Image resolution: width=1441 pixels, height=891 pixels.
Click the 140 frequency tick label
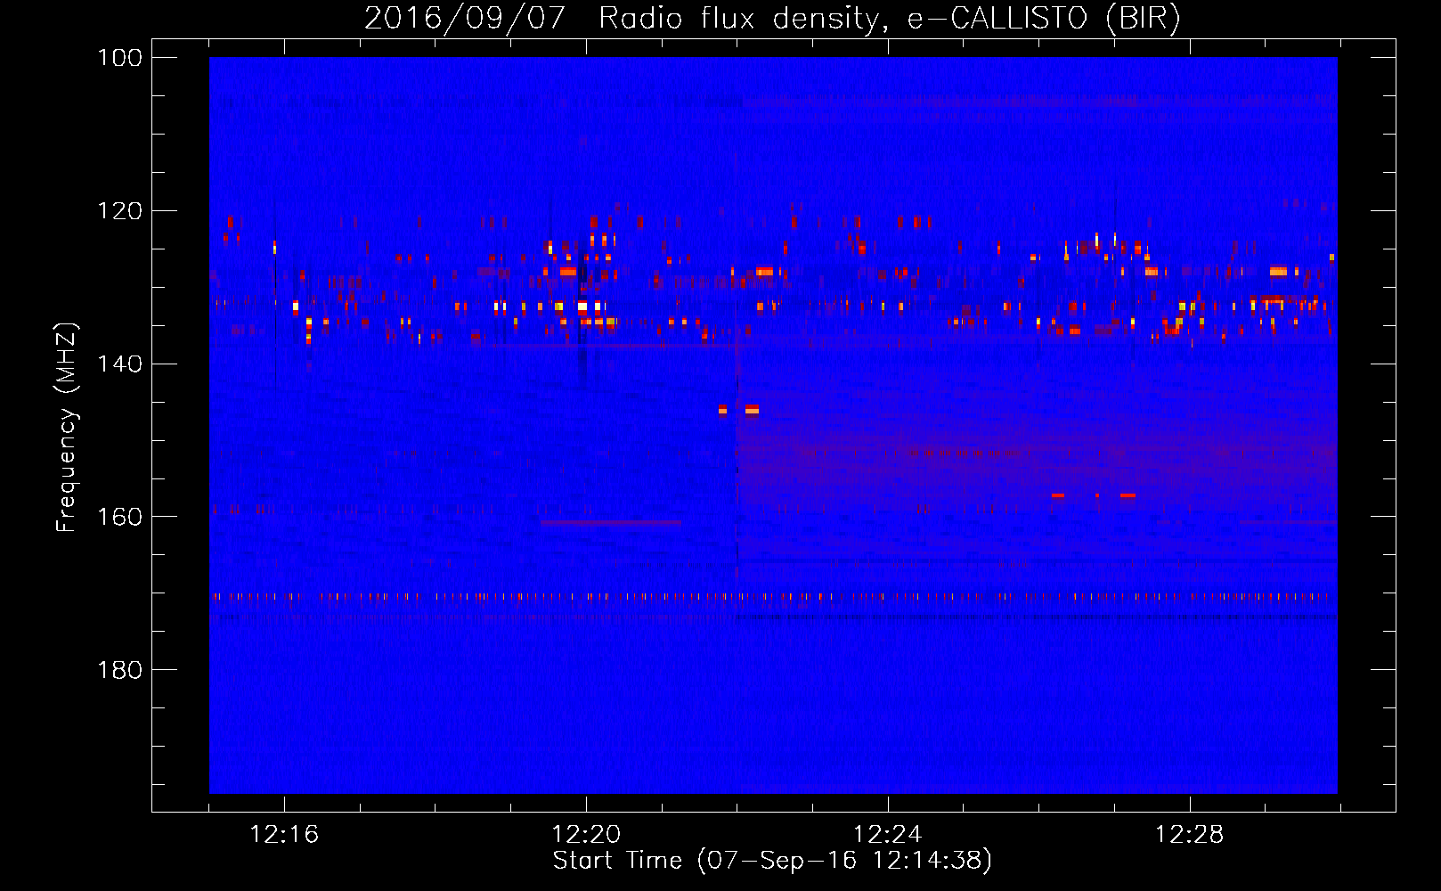click(120, 364)
